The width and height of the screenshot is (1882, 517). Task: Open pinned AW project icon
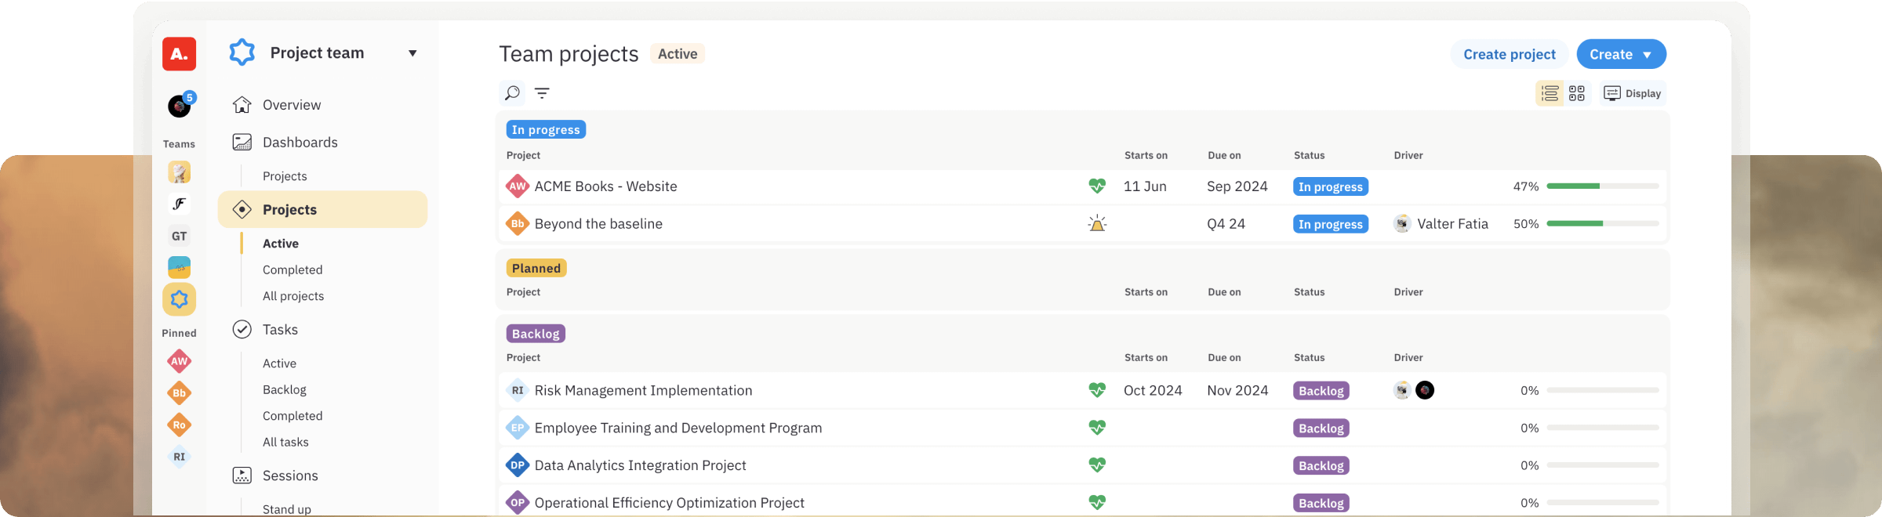(x=180, y=361)
